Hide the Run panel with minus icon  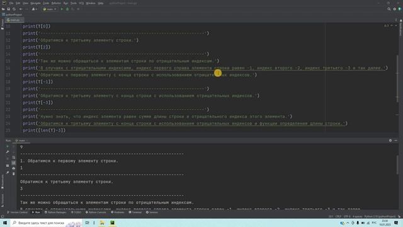point(396,141)
